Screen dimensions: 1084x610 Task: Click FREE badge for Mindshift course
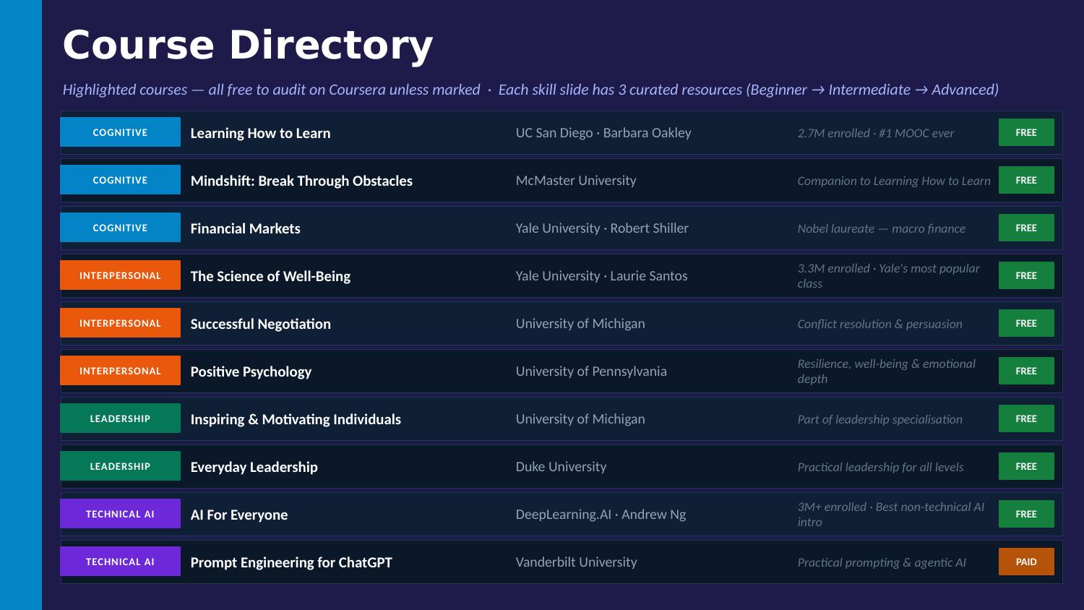1026,180
